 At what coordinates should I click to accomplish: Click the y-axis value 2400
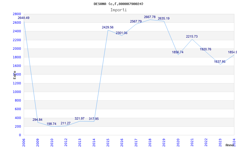[17, 31]
